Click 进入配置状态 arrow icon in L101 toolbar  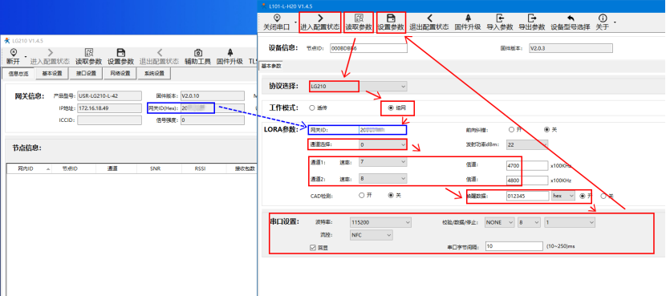click(320, 18)
